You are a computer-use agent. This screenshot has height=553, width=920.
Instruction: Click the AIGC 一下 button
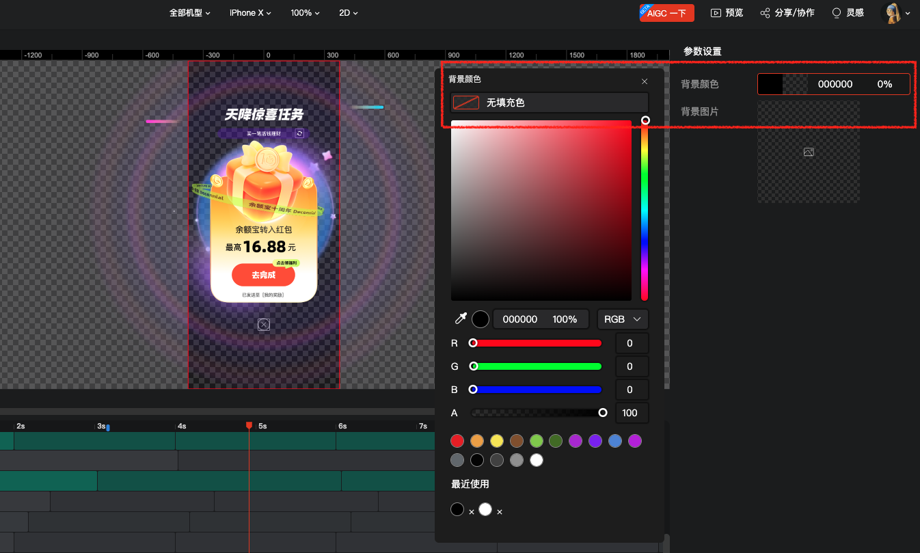[667, 13]
